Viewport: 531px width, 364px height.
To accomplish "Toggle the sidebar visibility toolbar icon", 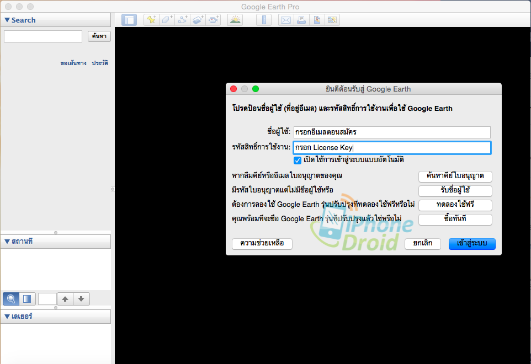I will point(129,20).
